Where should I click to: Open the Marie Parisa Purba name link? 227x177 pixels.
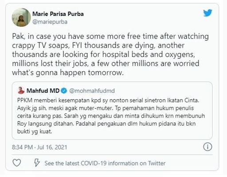click(x=58, y=14)
